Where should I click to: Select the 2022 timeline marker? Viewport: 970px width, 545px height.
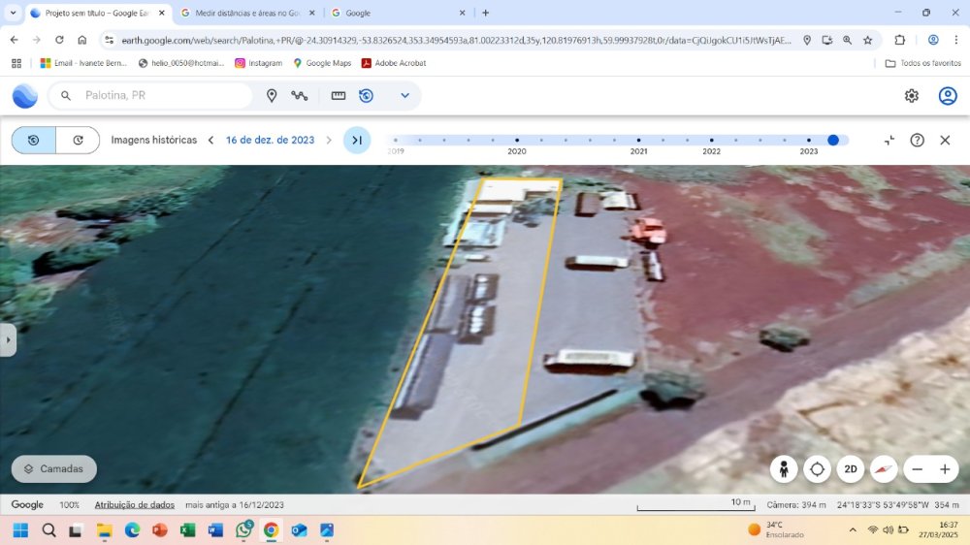pos(711,141)
